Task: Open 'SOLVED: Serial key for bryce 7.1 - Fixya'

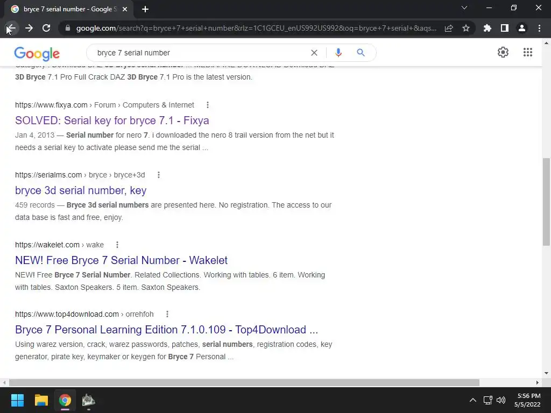Action: coord(112,120)
